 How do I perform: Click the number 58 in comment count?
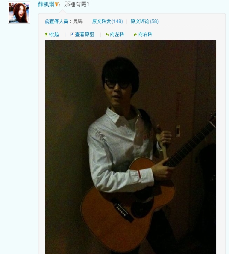point(154,21)
